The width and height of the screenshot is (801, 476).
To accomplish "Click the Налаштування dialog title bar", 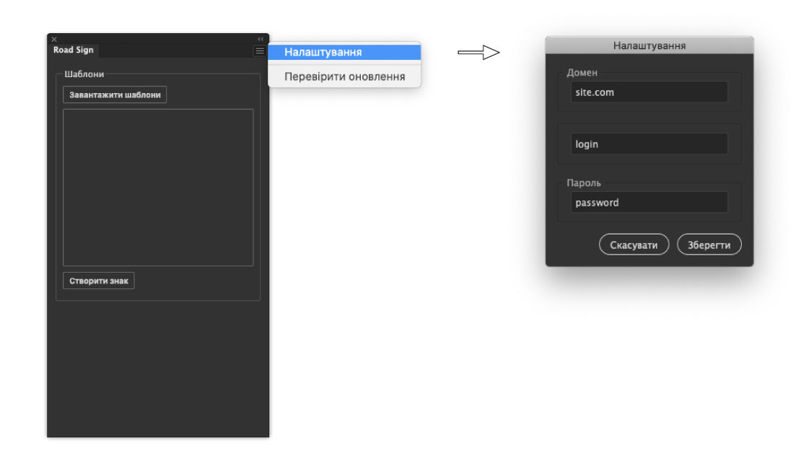I will coord(649,45).
